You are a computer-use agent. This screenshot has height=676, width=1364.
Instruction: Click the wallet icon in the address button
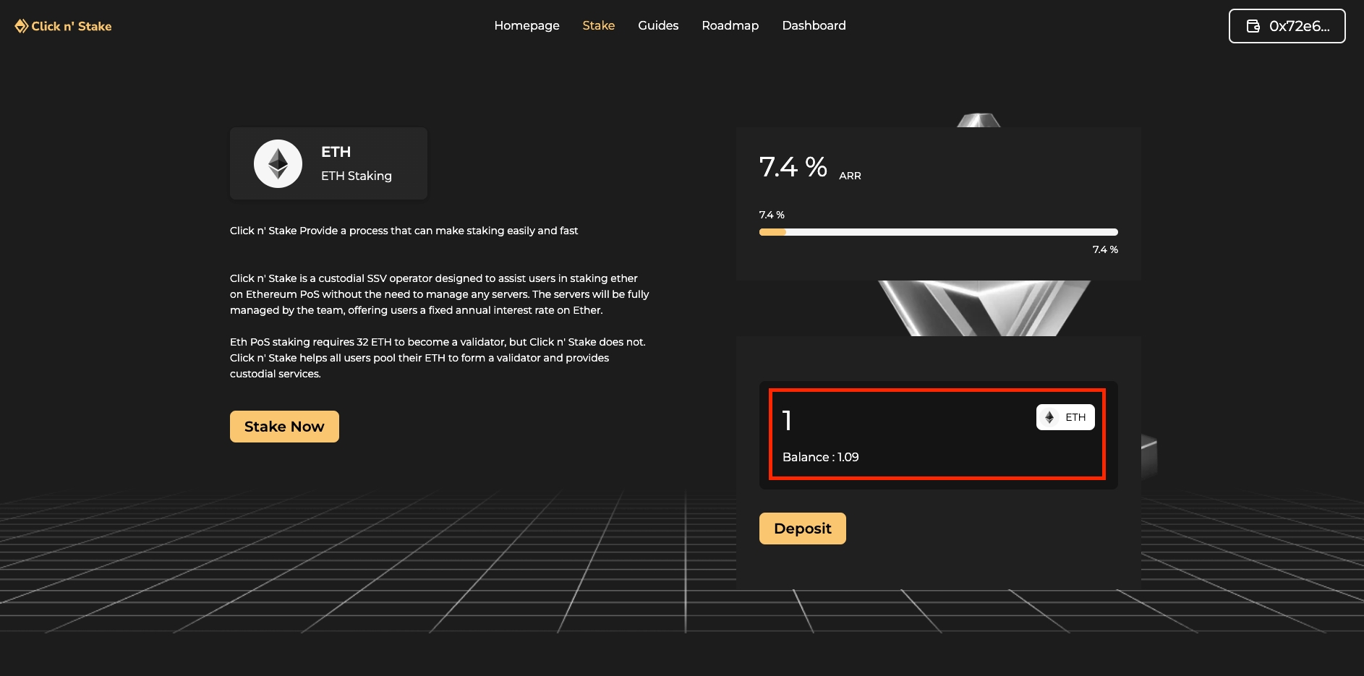1253,26
